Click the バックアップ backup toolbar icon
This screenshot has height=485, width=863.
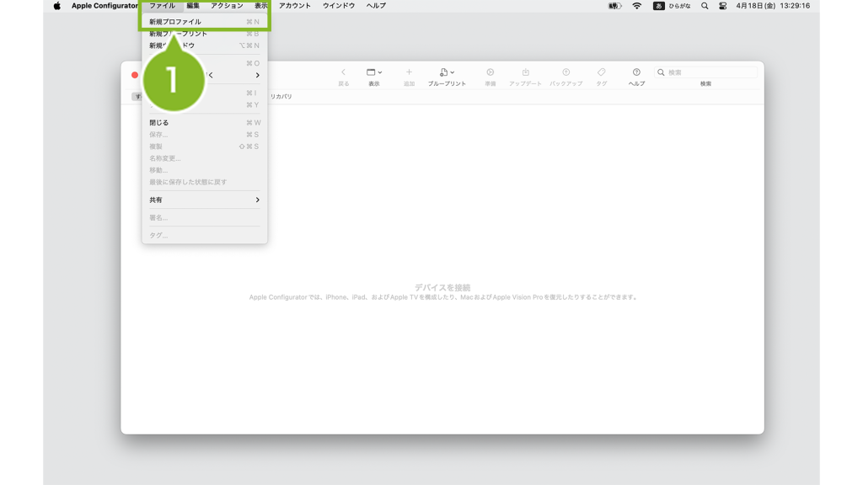[x=566, y=72]
